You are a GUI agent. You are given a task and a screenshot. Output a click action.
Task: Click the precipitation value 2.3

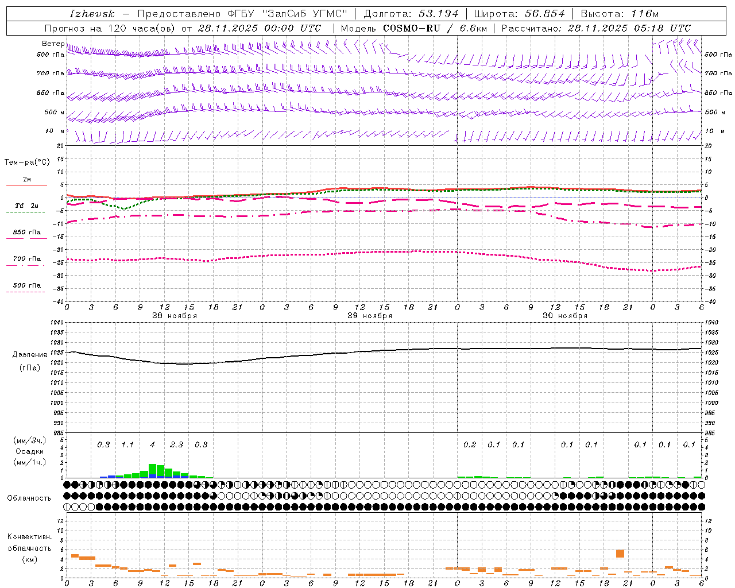176,445
